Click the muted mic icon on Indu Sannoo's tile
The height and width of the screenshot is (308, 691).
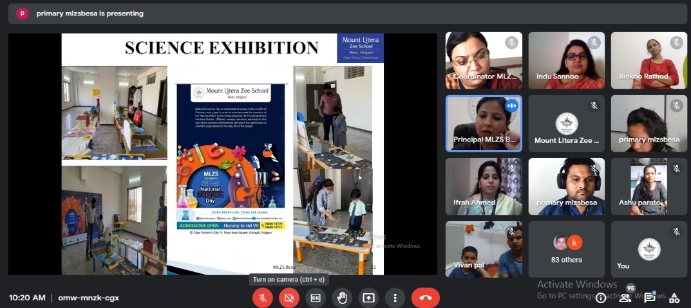pos(594,42)
